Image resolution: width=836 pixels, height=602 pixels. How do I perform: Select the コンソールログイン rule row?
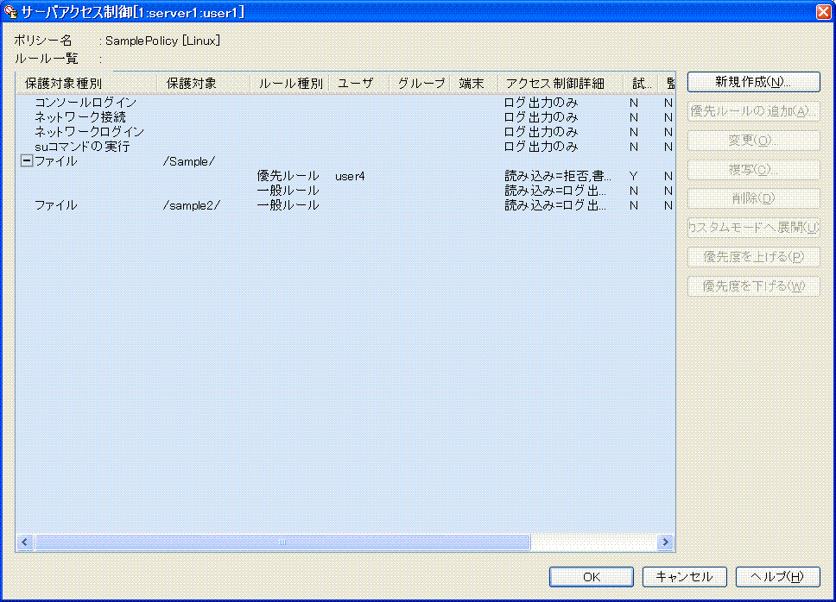click(345, 102)
